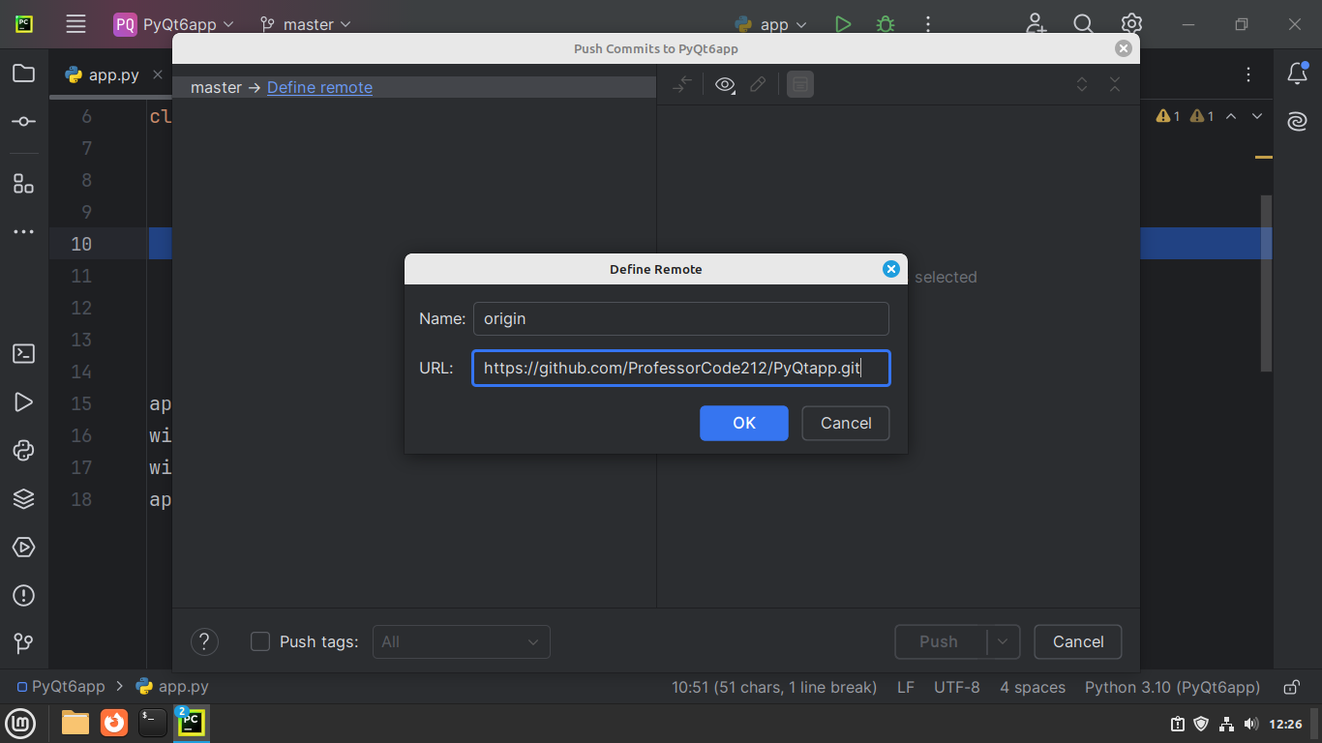The image size is (1322, 743).
Task: Click the UTF-8 encoding widget
Action: tap(956, 687)
